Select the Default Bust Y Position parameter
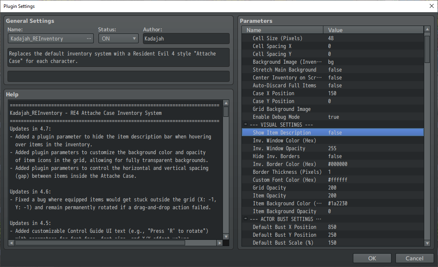This screenshot has width=438, height=267. coord(333,235)
